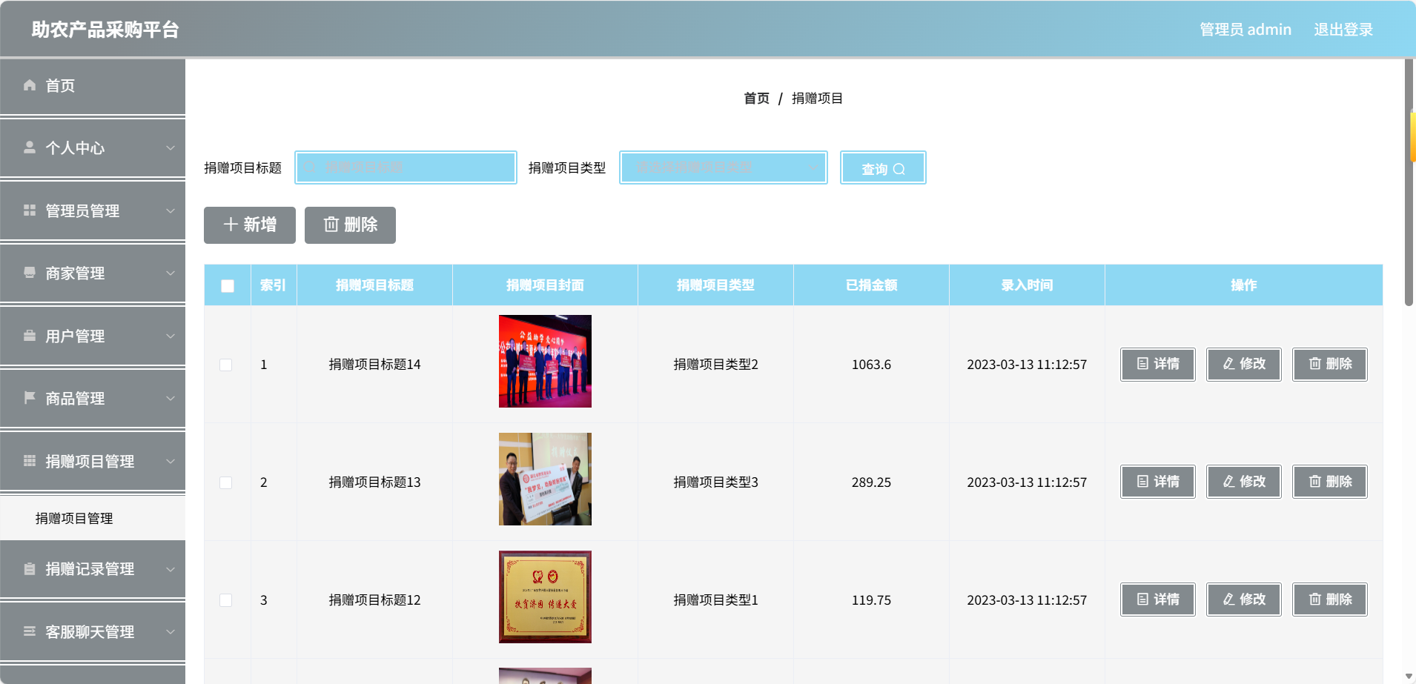This screenshot has width=1416, height=684.
Task: Expand the 捐赠记录管理 menu chevron
Action: pyautogui.click(x=171, y=569)
